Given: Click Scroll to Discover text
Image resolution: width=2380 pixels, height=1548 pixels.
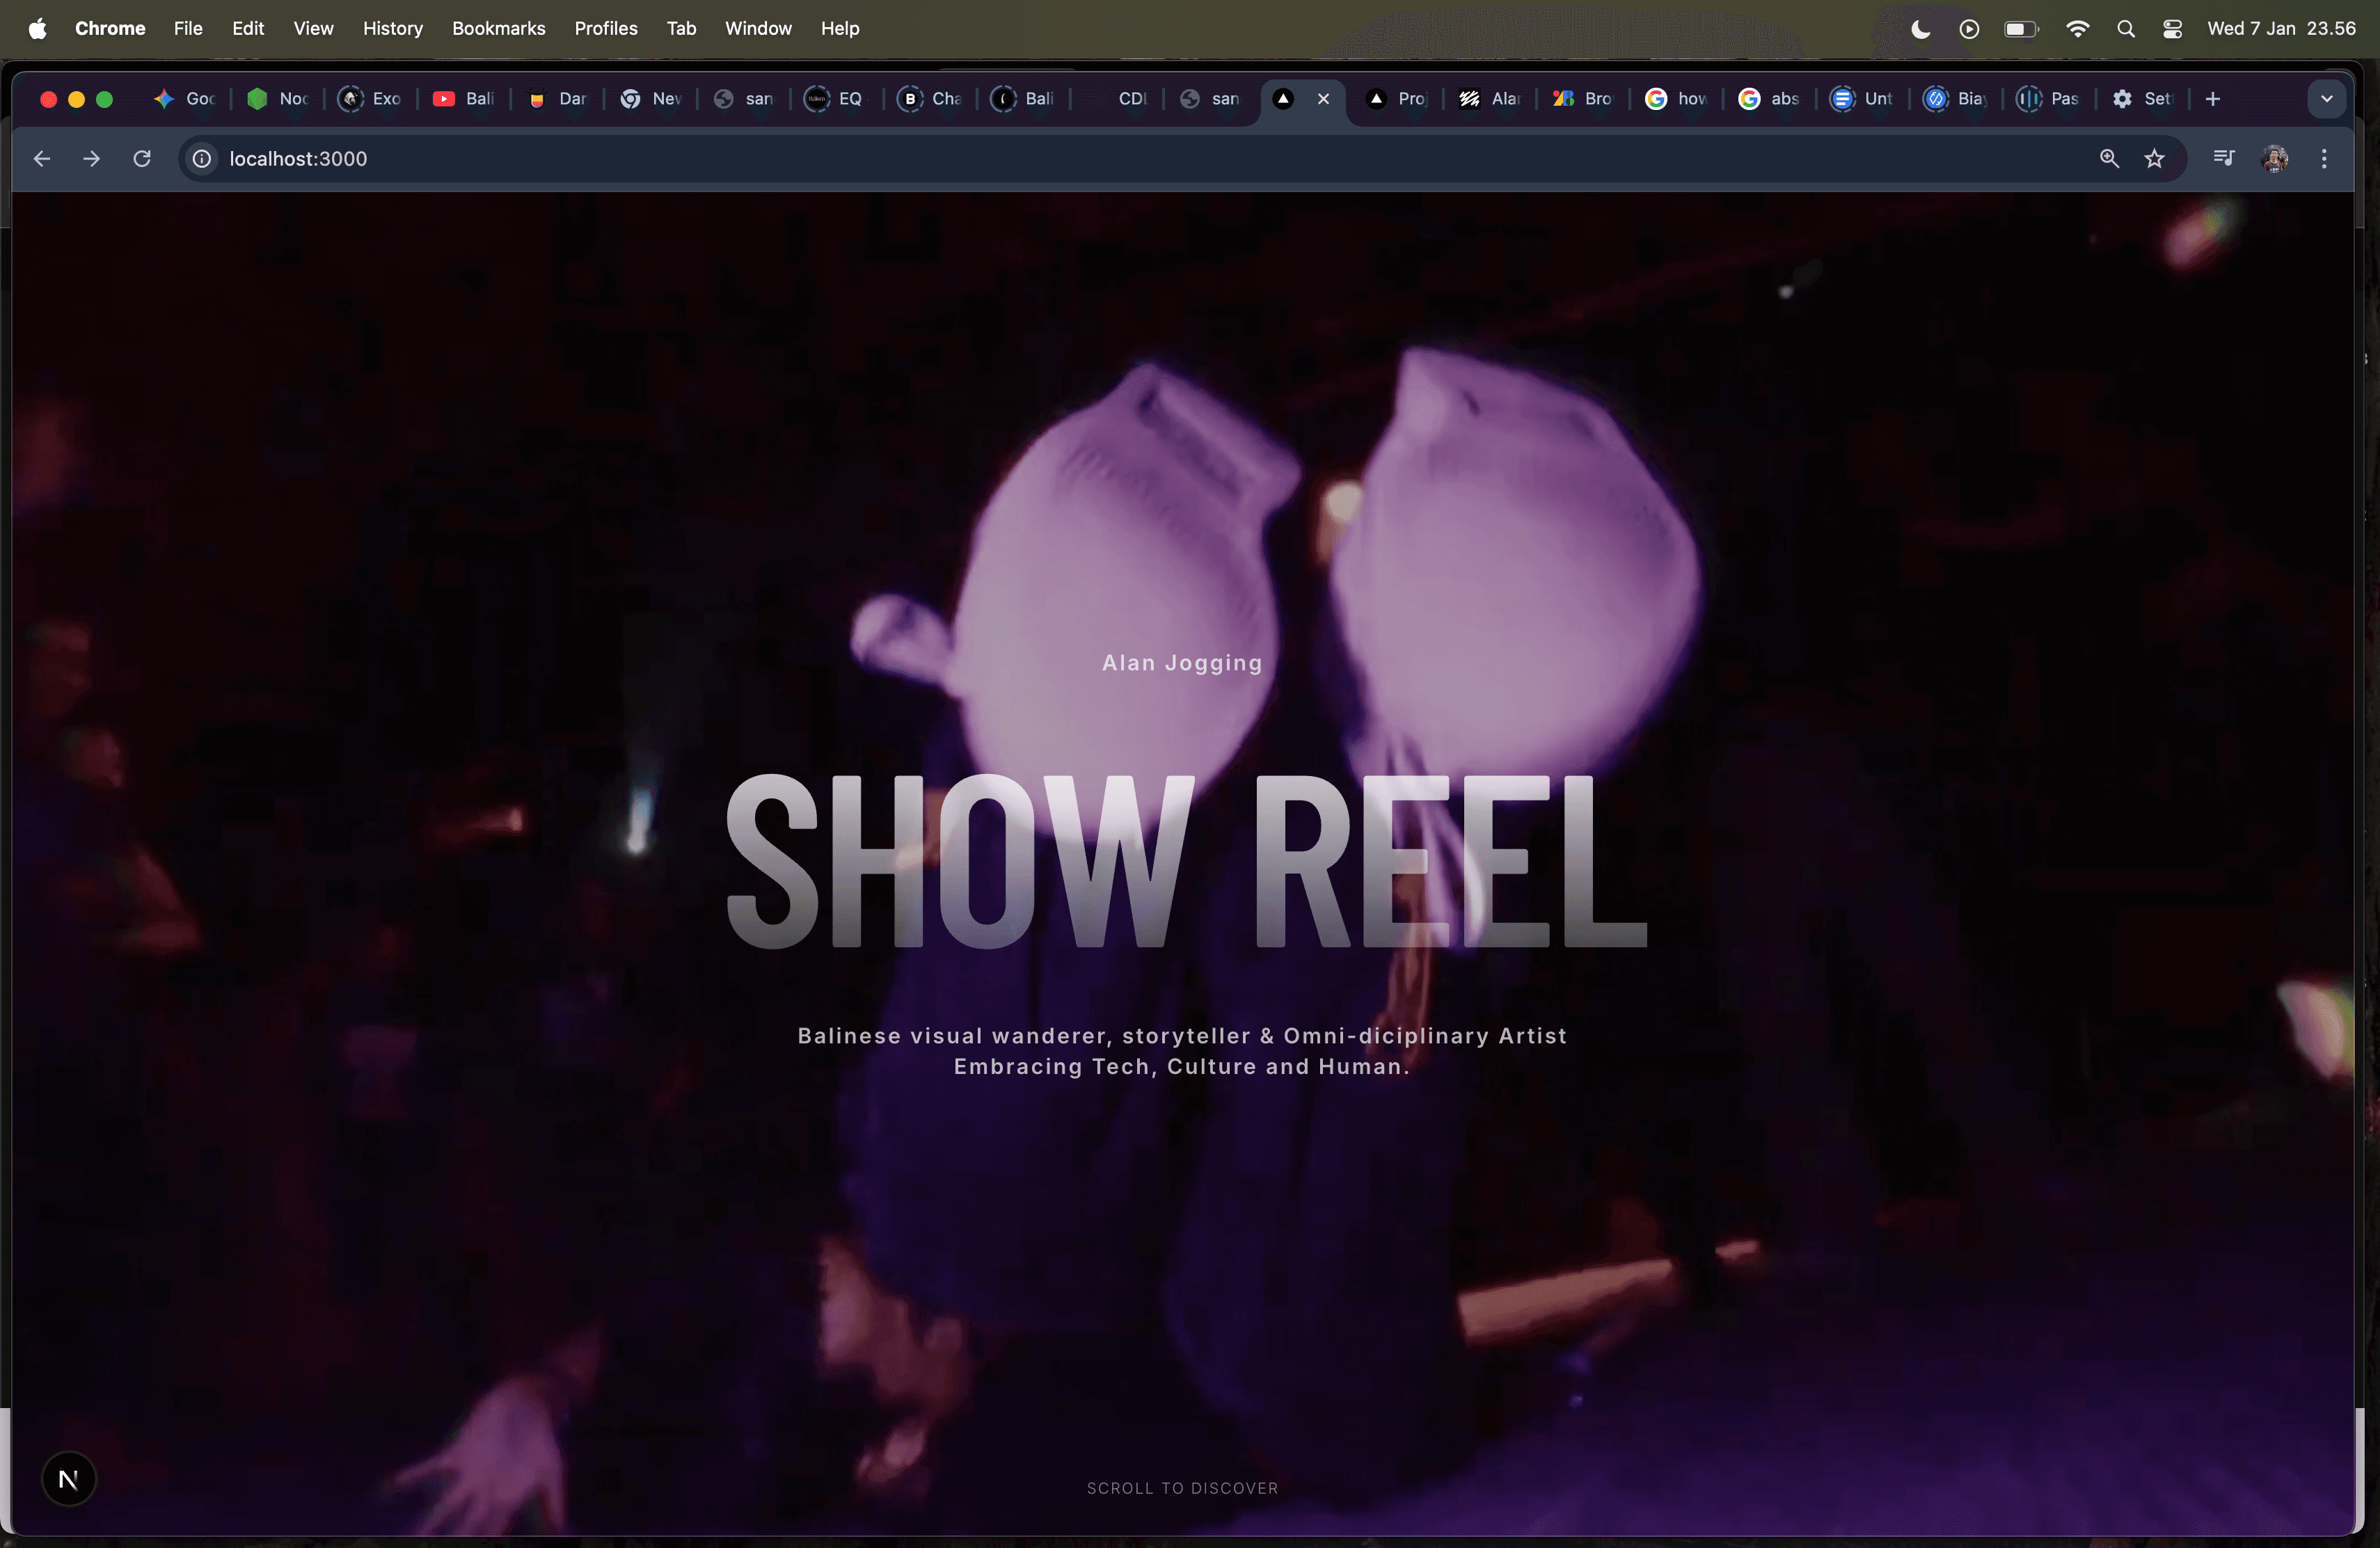Looking at the screenshot, I should [x=1182, y=1488].
